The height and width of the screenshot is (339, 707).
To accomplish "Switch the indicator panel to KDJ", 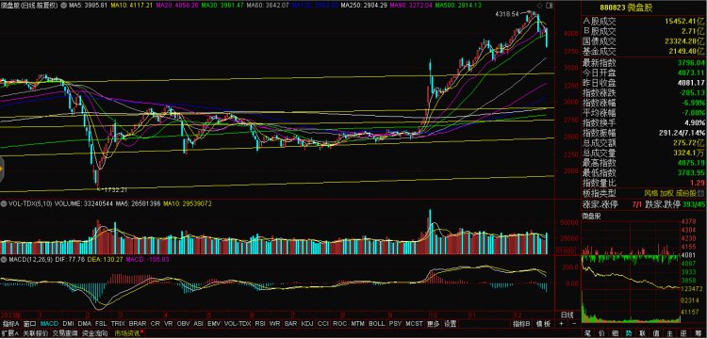I will [307, 324].
